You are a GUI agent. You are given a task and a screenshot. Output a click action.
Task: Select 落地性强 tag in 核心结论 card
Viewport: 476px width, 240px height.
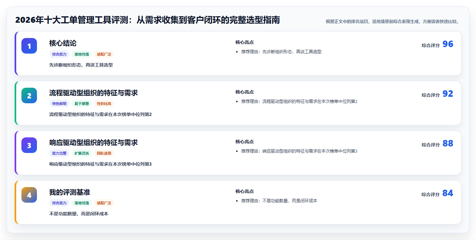click(82, 54)
